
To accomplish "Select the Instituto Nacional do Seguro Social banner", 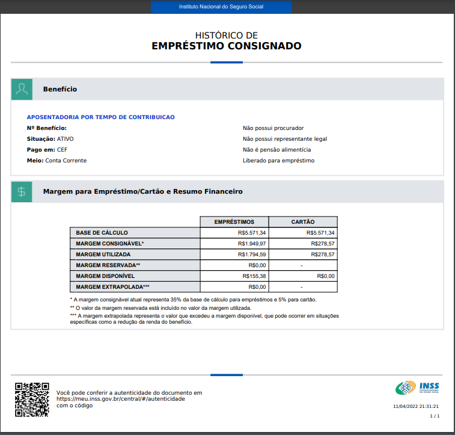I will point(221,7).
